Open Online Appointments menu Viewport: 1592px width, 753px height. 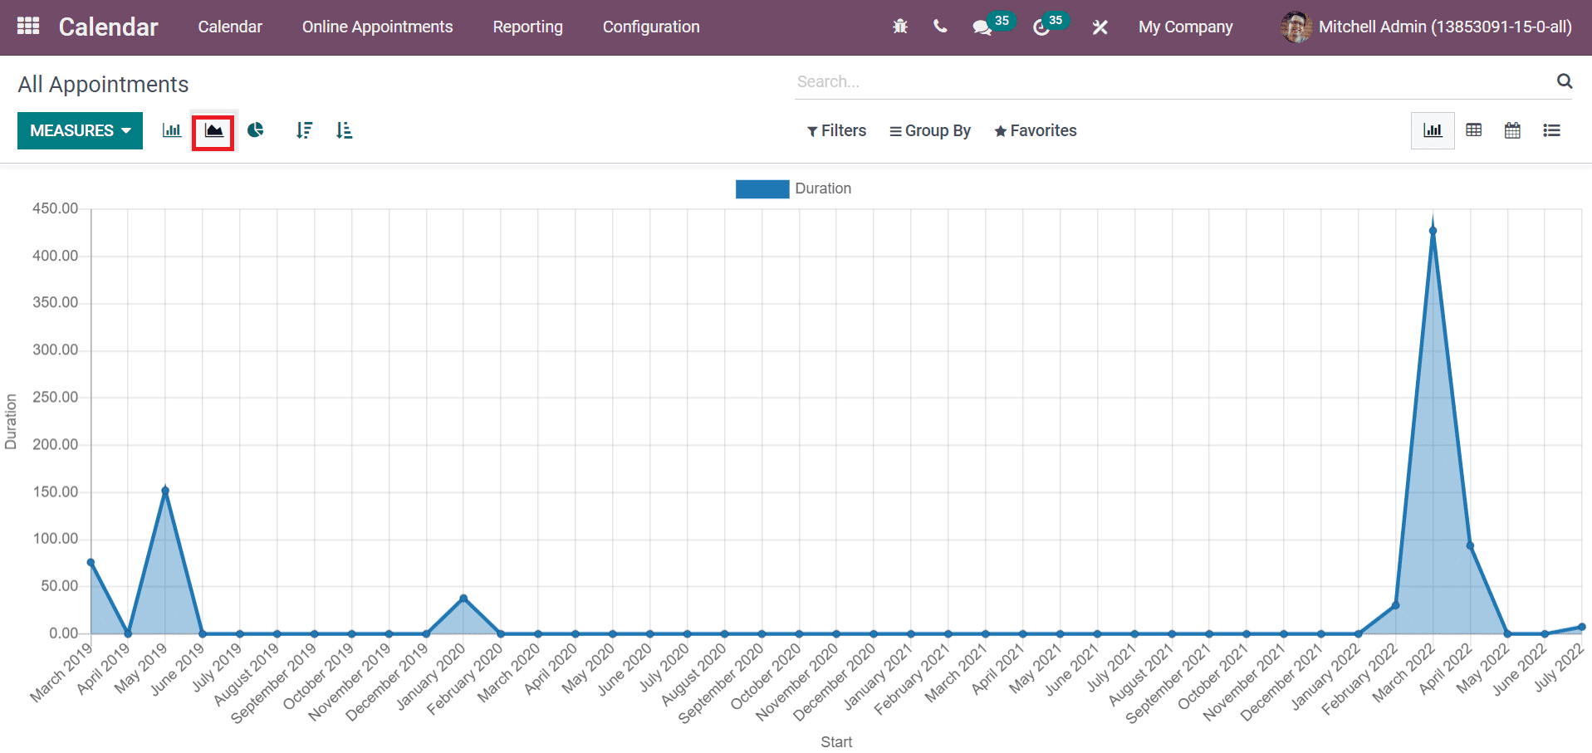(x=378, y=27)
